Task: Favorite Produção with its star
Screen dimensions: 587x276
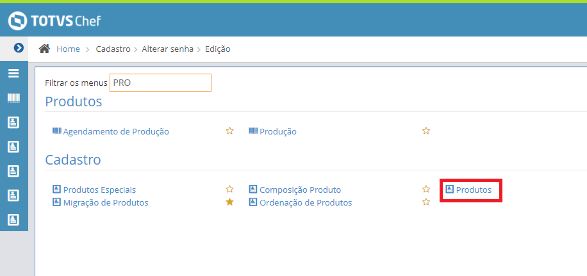Action: click(x=426, y=131)
